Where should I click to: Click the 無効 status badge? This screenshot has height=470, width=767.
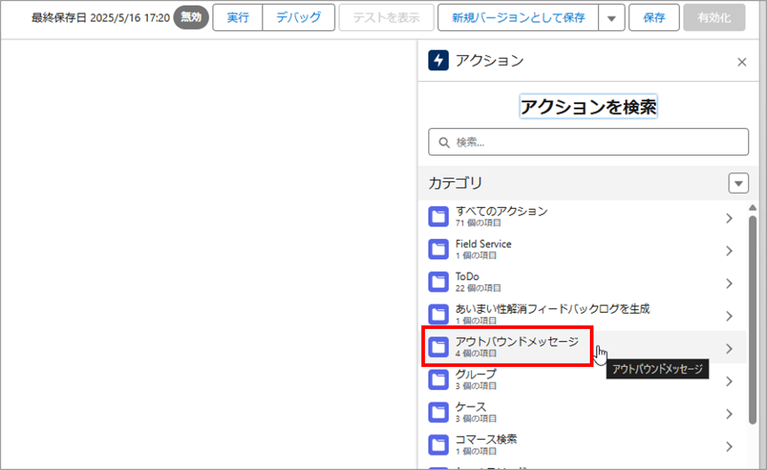[191, 18]
